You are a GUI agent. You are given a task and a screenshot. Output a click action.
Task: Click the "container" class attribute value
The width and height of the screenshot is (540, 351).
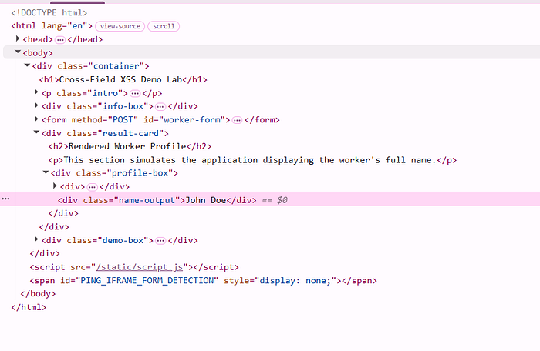coord(116,66)
